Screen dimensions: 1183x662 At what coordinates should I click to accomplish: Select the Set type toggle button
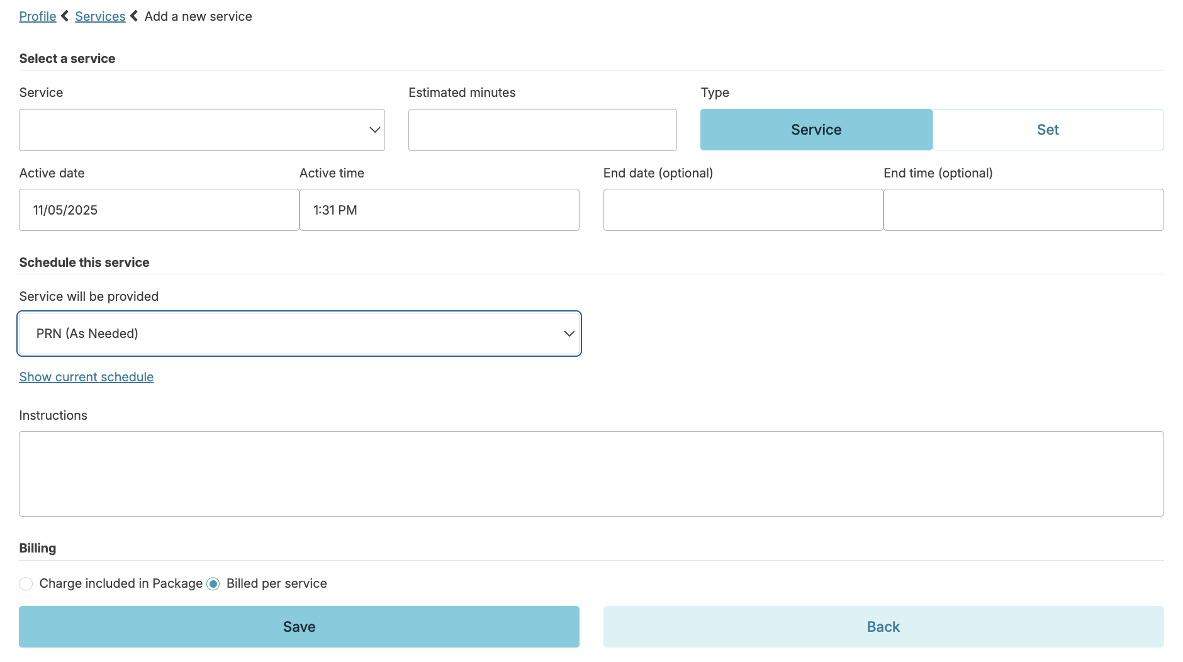tap(1048, 130)
